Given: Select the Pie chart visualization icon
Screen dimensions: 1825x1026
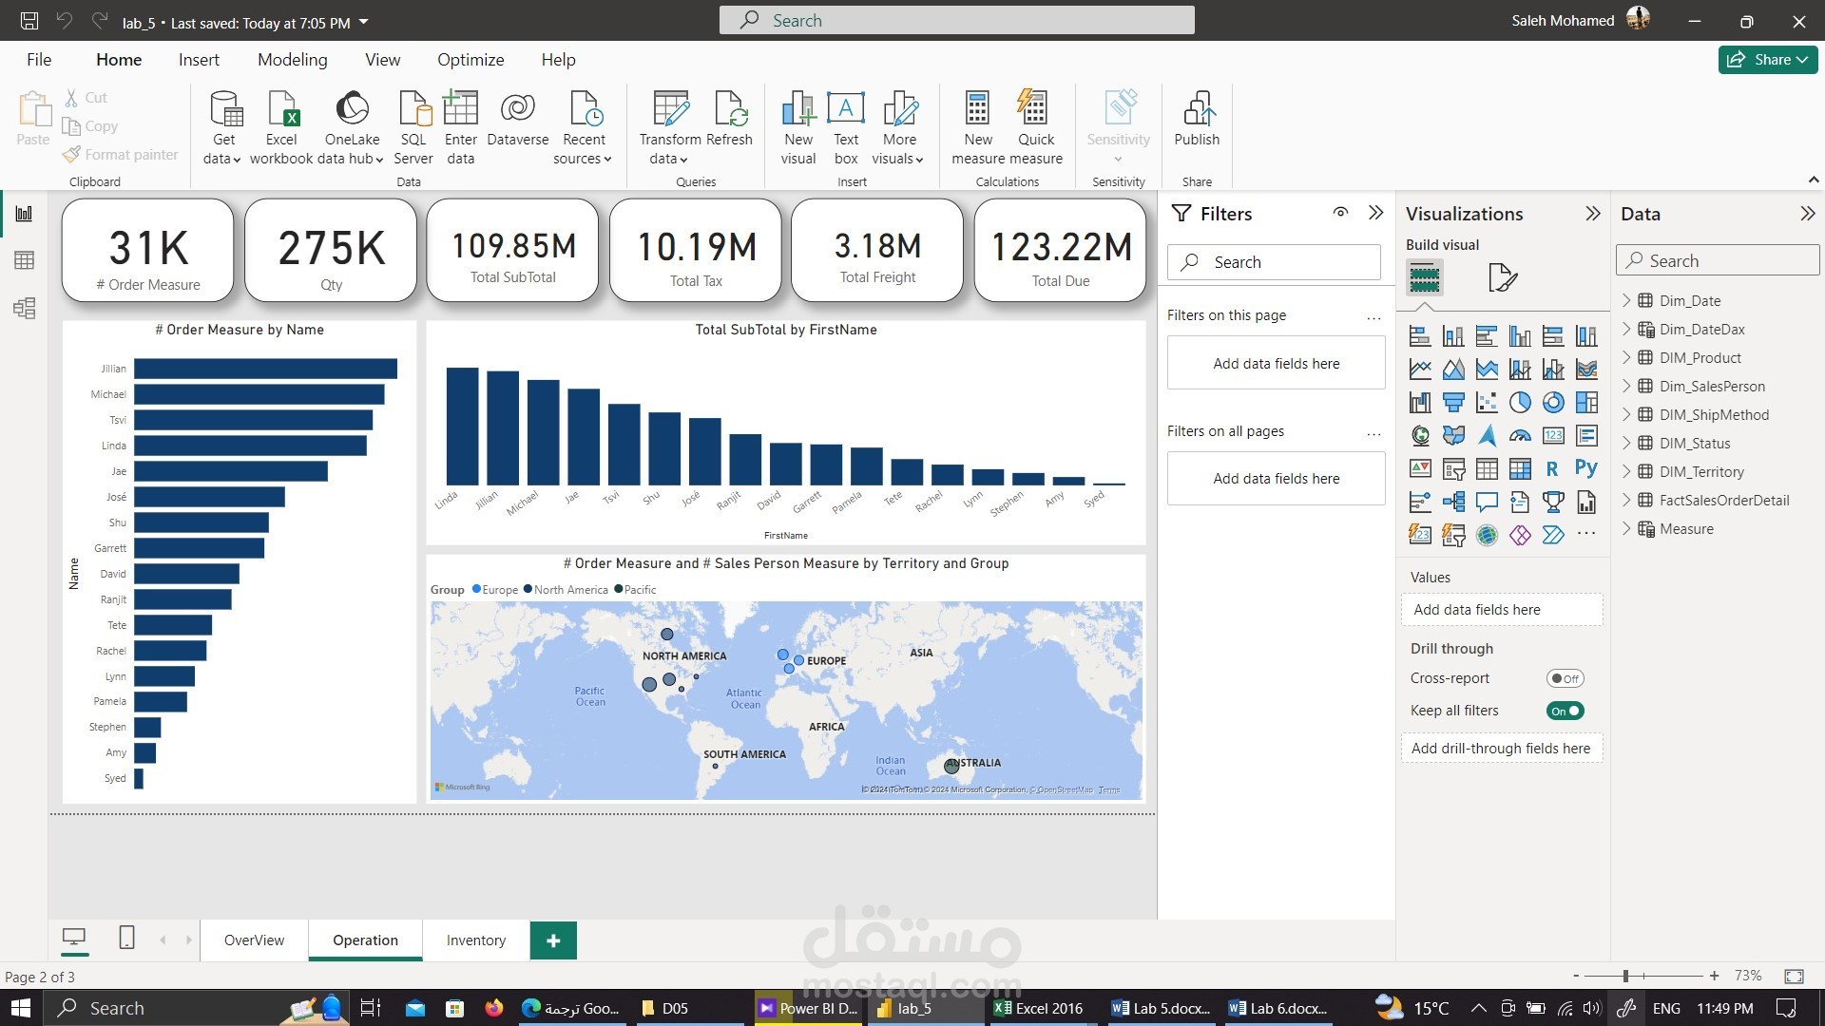Looking at the screenshot, I should click(x=1520, y=403).
